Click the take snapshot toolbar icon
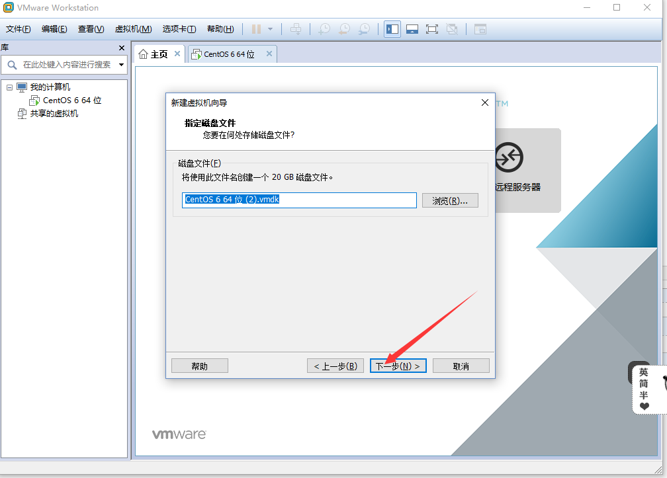 coord(324,29)
